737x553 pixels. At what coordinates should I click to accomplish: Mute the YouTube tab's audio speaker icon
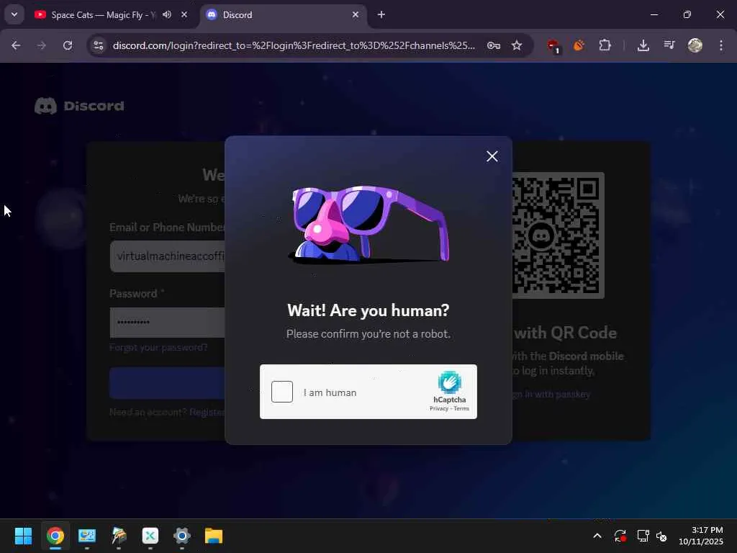tap(167, 14)
